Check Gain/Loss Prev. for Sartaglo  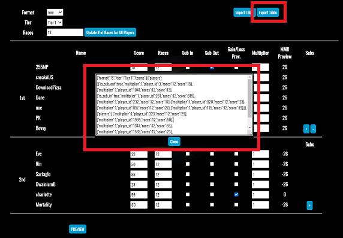pos(236,174)
